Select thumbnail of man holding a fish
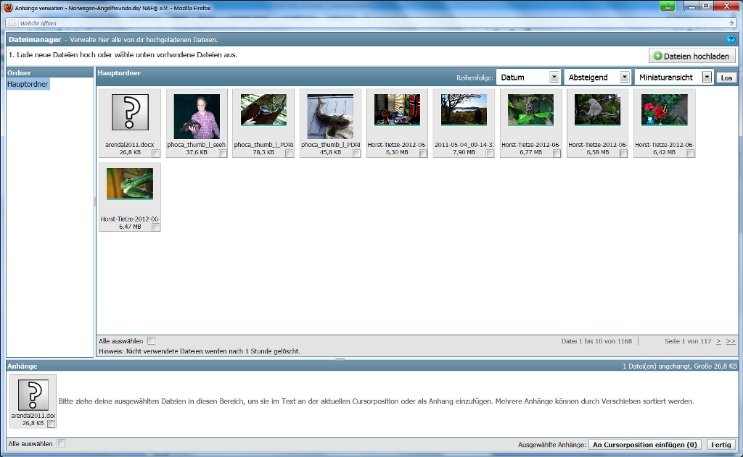The width and height of the screenshot is (743, 457). [197, 116]
